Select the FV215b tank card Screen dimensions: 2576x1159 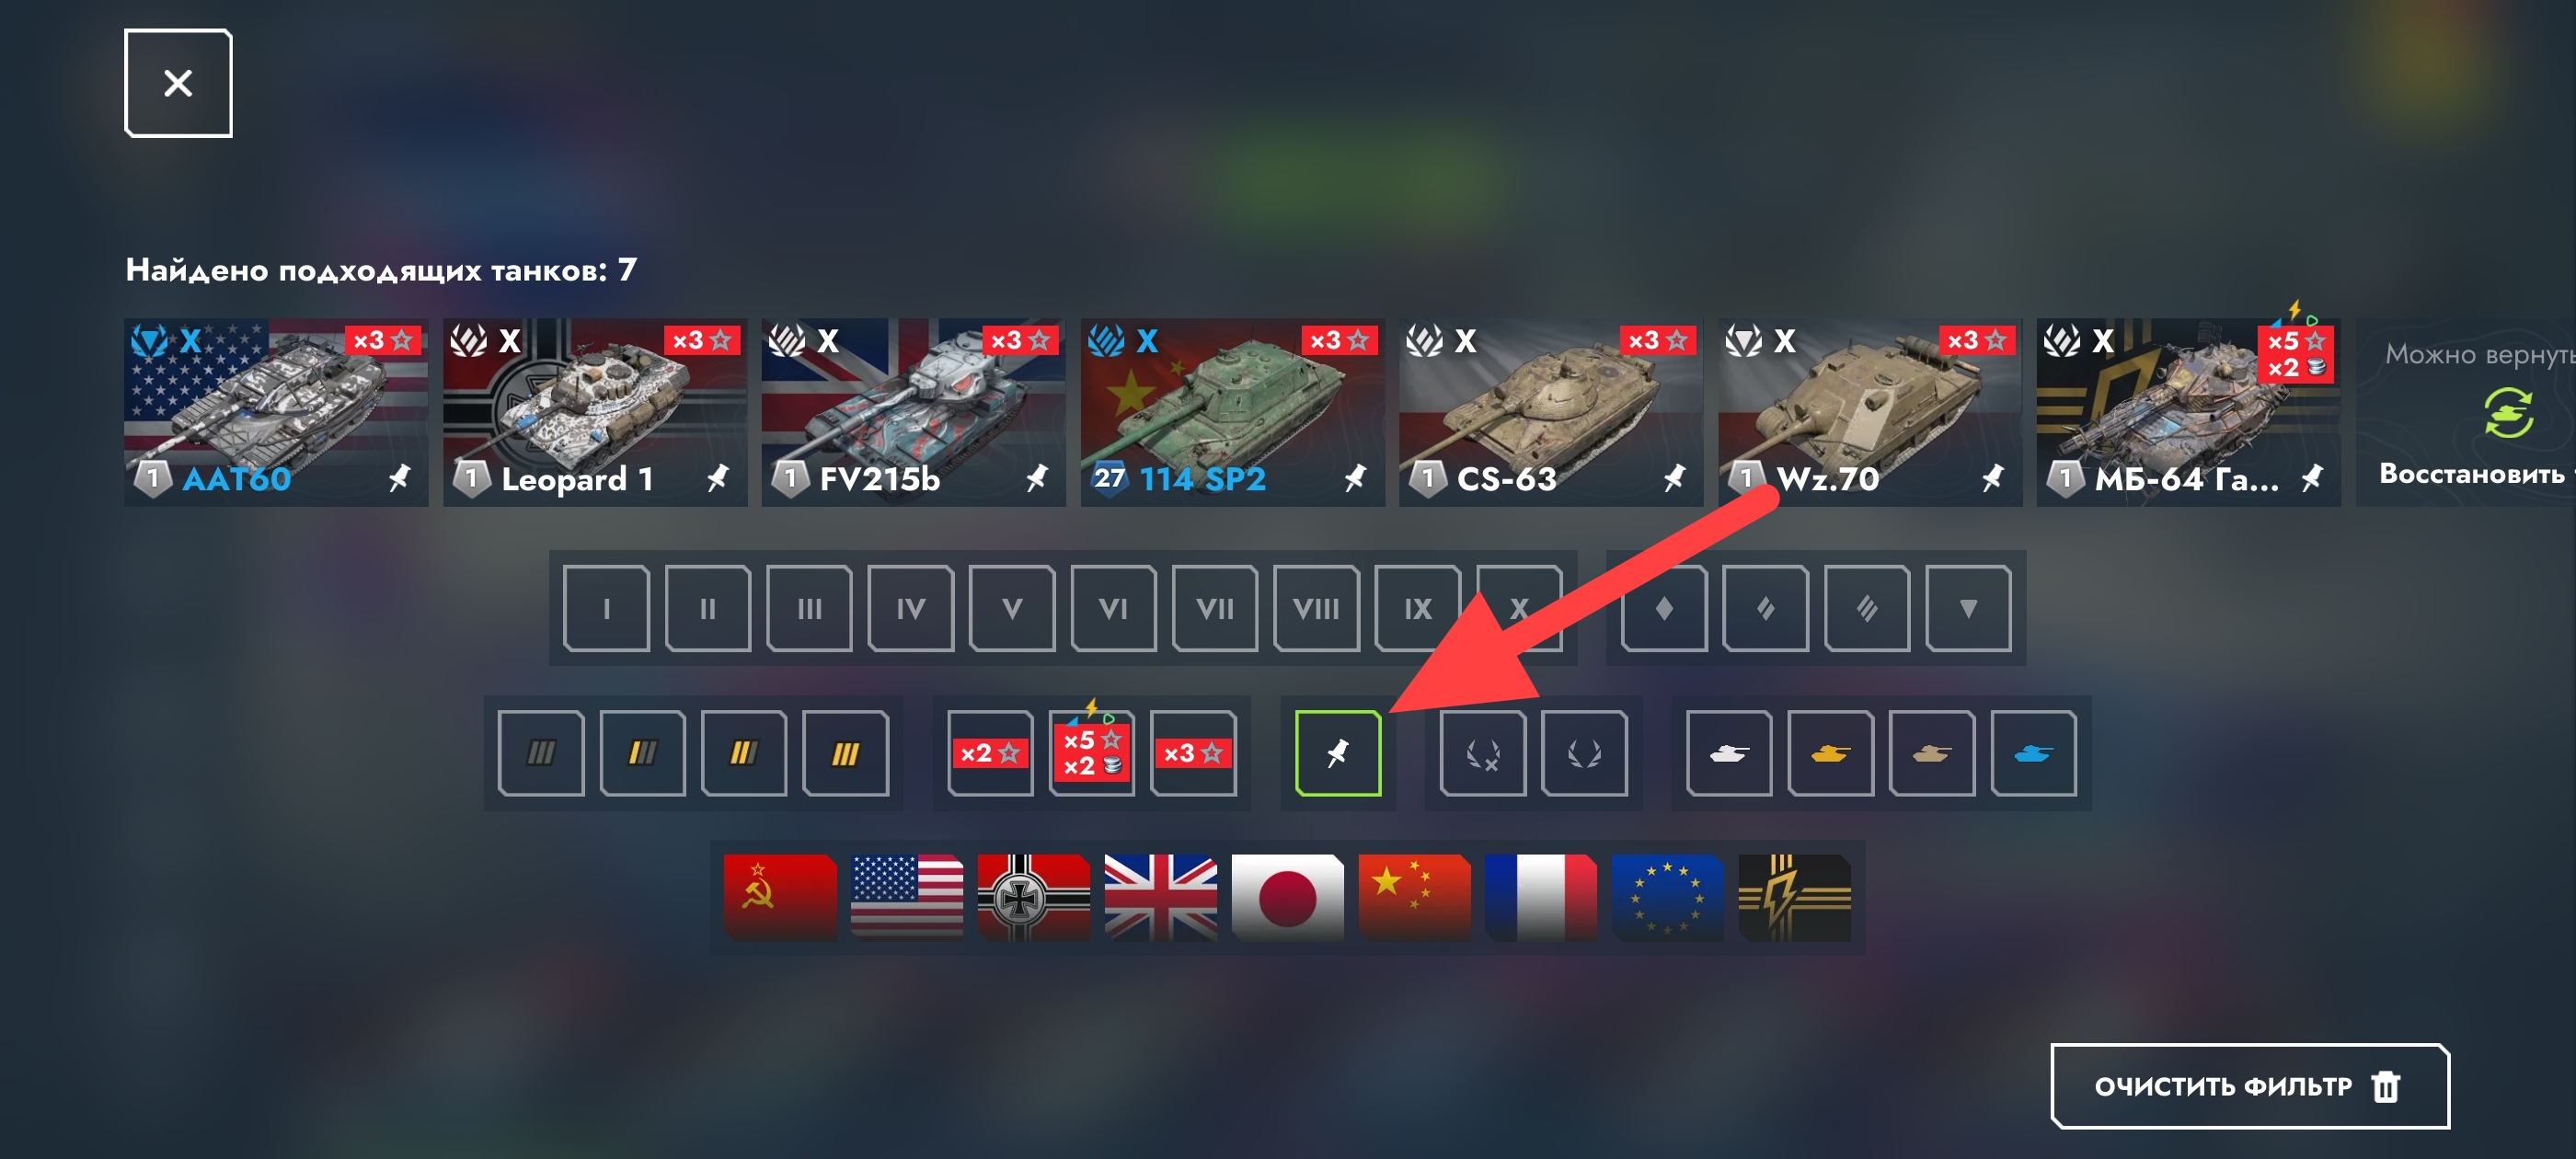(913, 412)
